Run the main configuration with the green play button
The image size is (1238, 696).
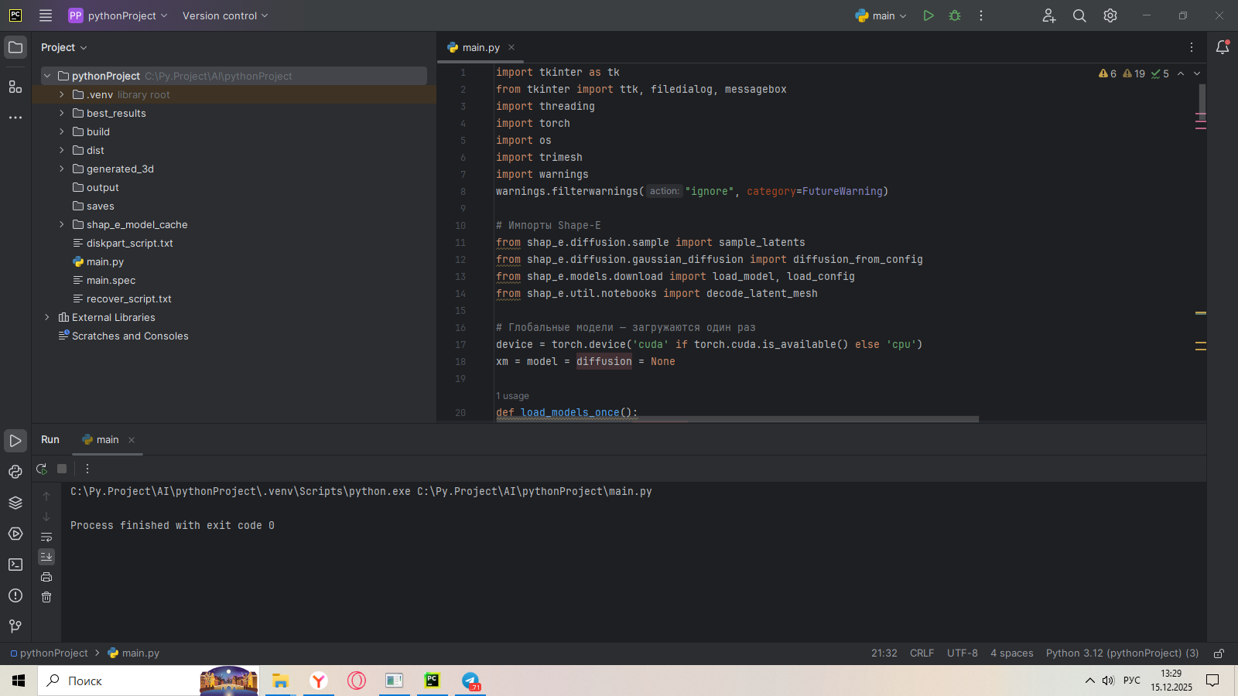point(929,15)
